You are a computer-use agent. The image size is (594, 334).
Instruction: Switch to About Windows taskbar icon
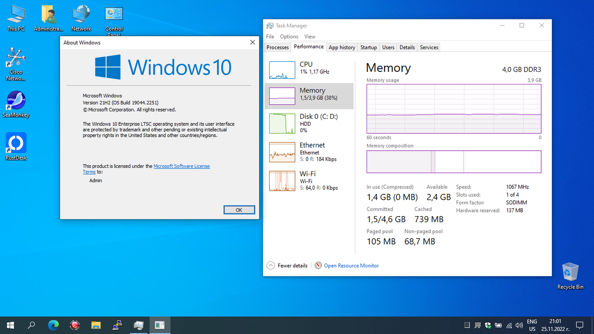[160, 325]
